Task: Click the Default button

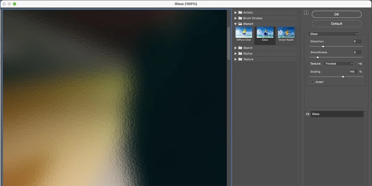Action: pyautogui.click(x=336, y=24)
